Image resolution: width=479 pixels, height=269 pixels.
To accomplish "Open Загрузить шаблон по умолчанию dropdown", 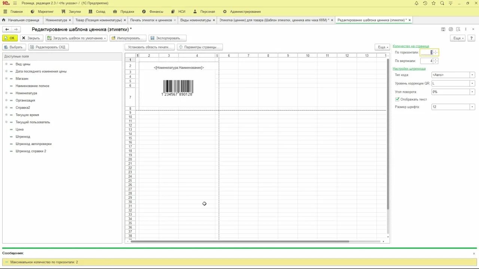I will coord(77,38).
